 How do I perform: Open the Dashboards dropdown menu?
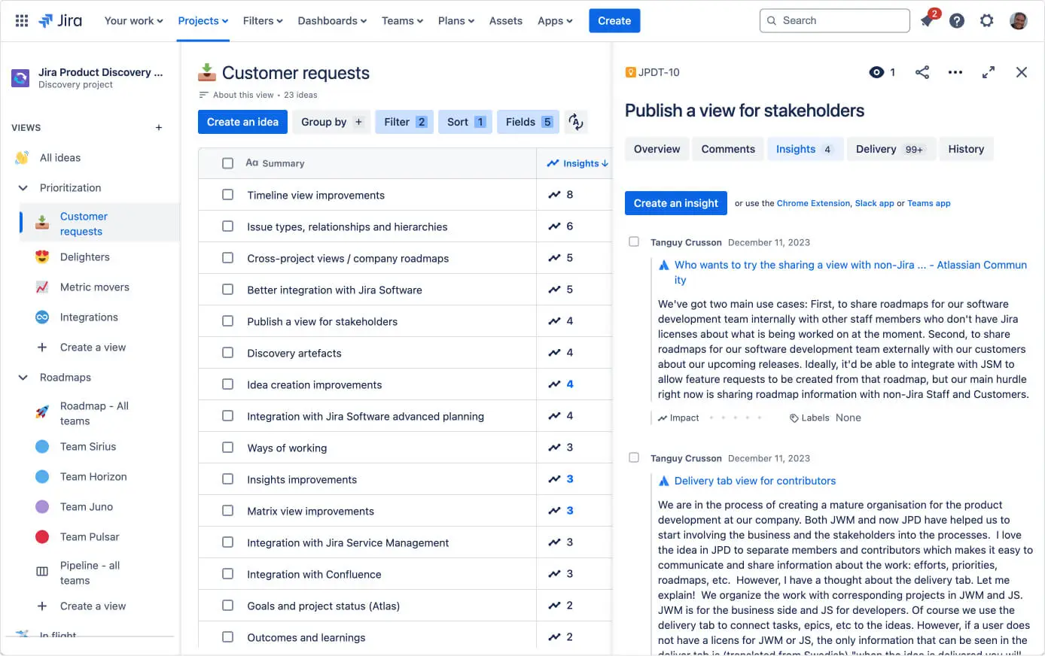[332, 20]
